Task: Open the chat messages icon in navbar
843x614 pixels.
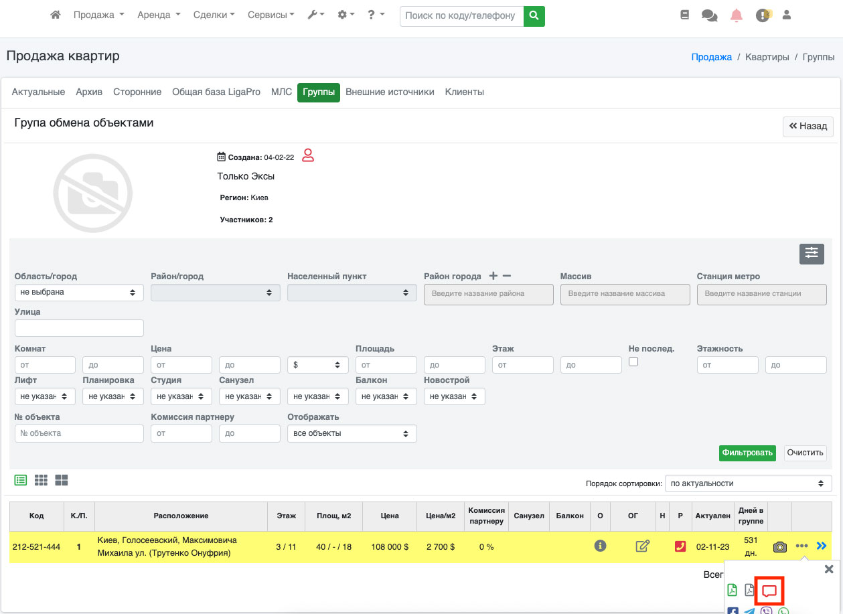Action: (x=709, y=15)
